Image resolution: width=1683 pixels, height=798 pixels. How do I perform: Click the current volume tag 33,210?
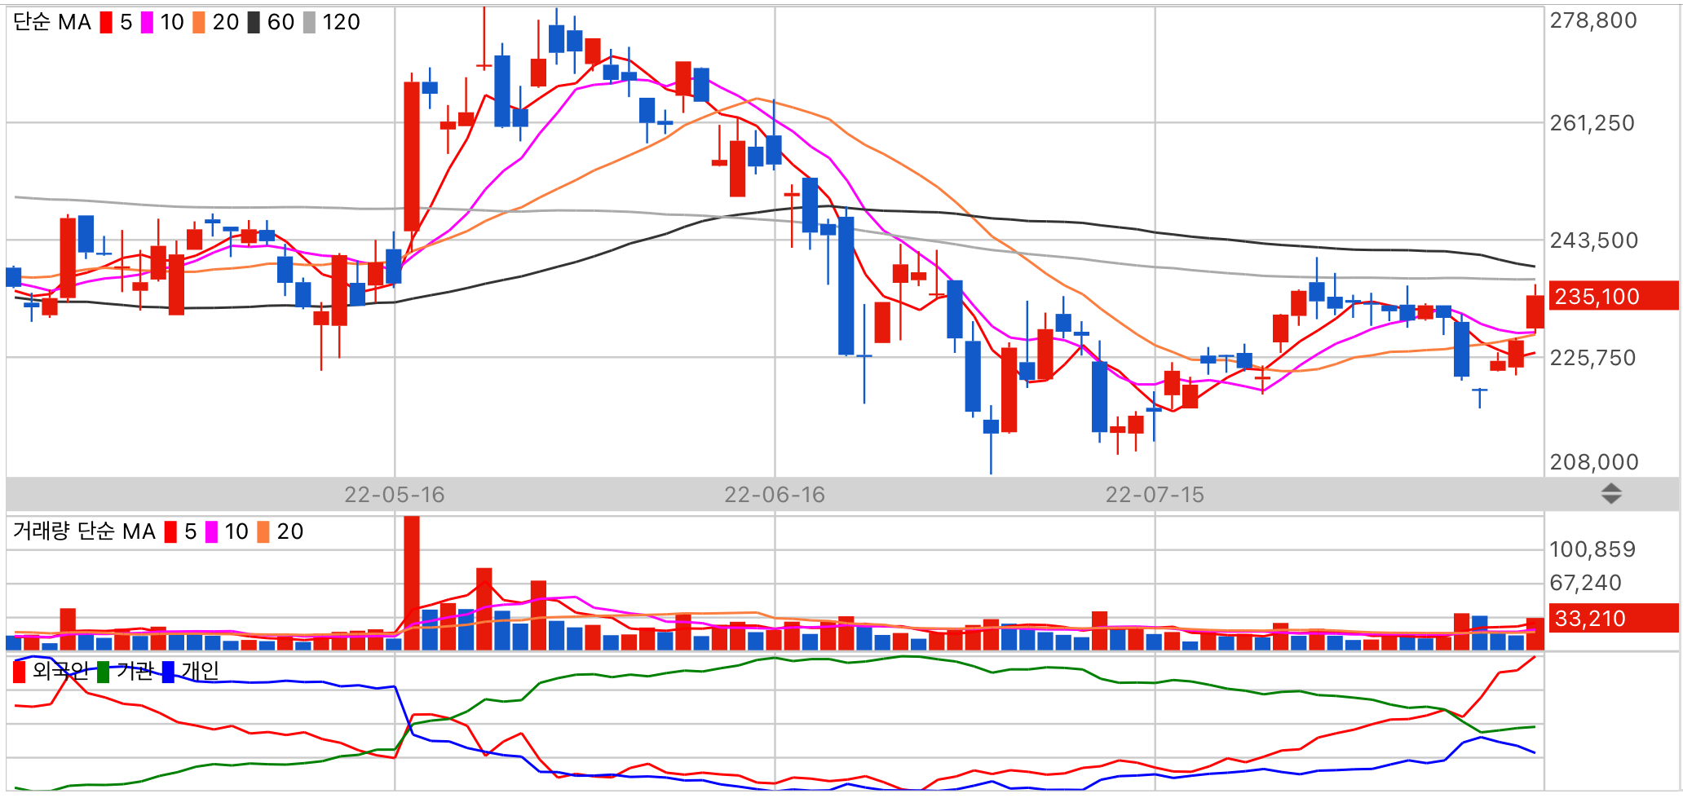[x=1613, y=618]
